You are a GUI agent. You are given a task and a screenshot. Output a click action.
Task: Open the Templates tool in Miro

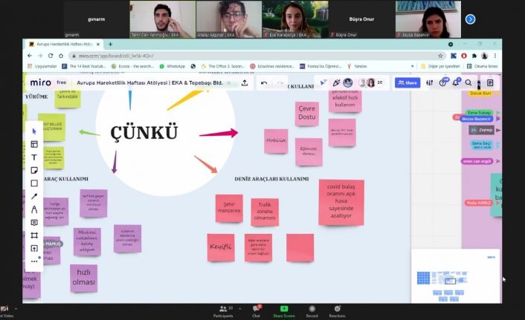[x=34, y=144]
